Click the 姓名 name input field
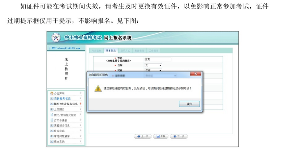283x152 pixels. tap(157, 60)
